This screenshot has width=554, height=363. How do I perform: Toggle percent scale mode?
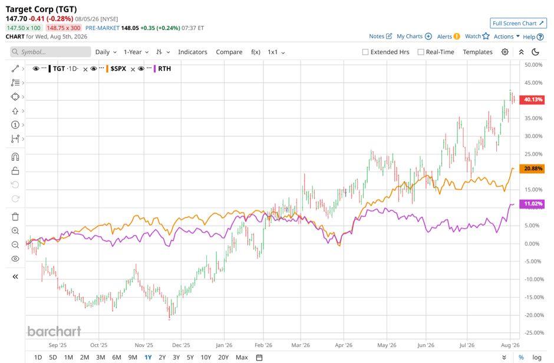click(521, 357)
